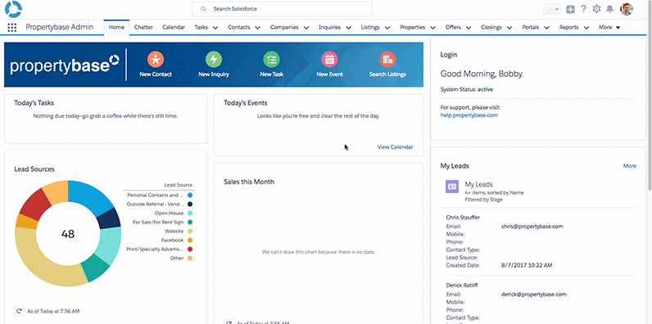Click the Propertybase Admin app name

coord(60,27)
